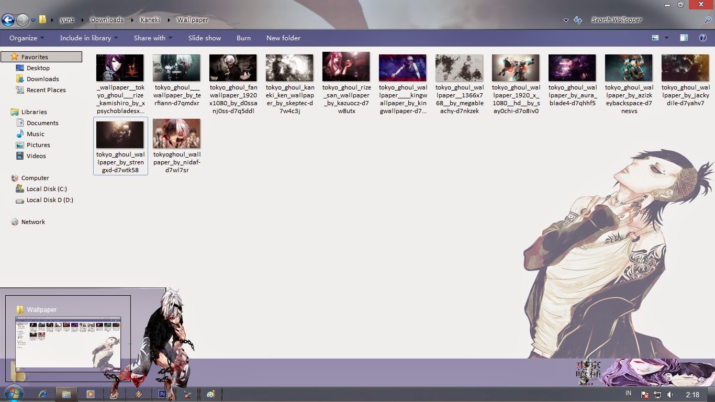Expand the arrow between yunz and Downloads

(x=82, y=20)
